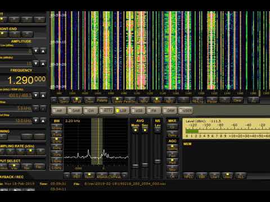Increase span 400.0 with up arrow
270x202 pixels.
[43, 95]
